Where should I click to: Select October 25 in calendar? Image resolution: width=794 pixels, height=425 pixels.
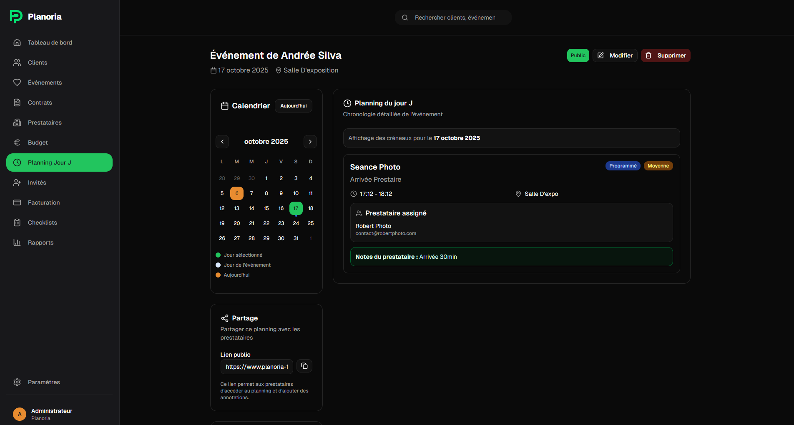(x=311, y=223)
